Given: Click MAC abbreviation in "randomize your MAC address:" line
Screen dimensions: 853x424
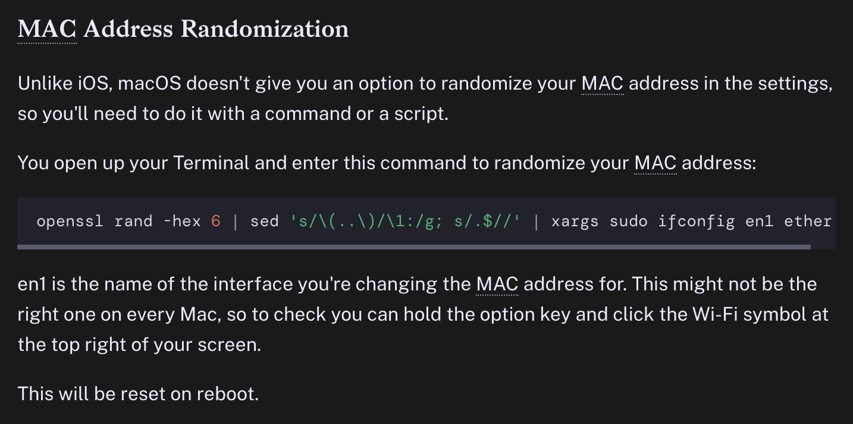Looking at the screenshot, I should (x=656, y=162).
